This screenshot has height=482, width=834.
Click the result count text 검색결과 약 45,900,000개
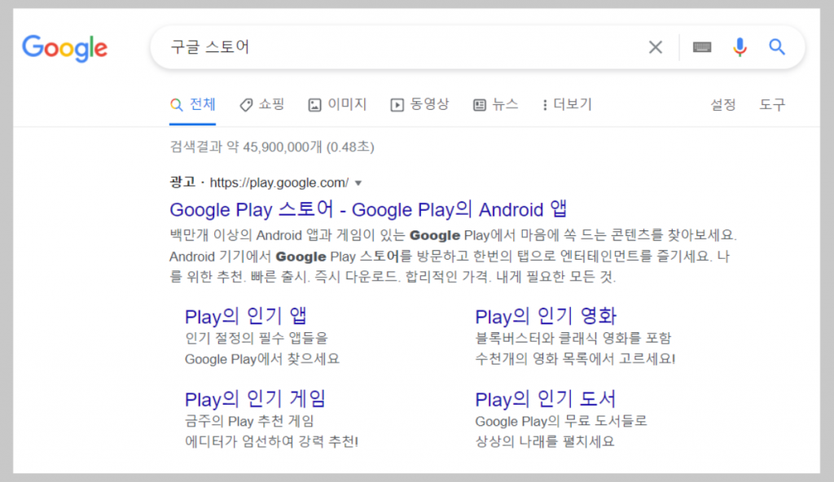pos(246,147)
